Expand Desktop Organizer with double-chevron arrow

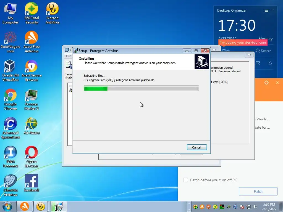(270, 63)
